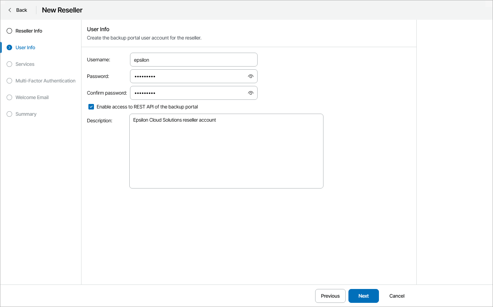
Task: Click the Reseller Info step circle icon
Action: pyautogui.click(x=9, y=31)
